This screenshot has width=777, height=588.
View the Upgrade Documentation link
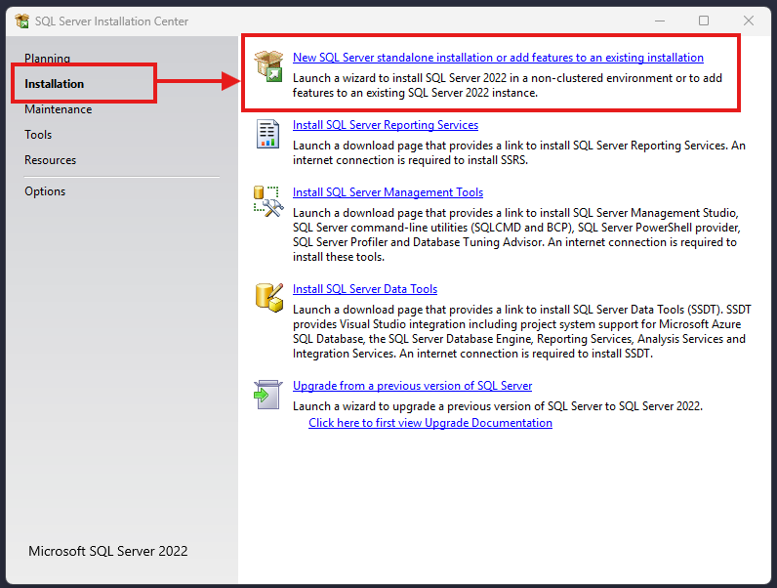[x=430, y=423]
